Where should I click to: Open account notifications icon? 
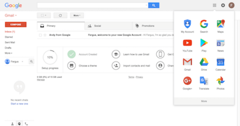click(x=223, y=5)
